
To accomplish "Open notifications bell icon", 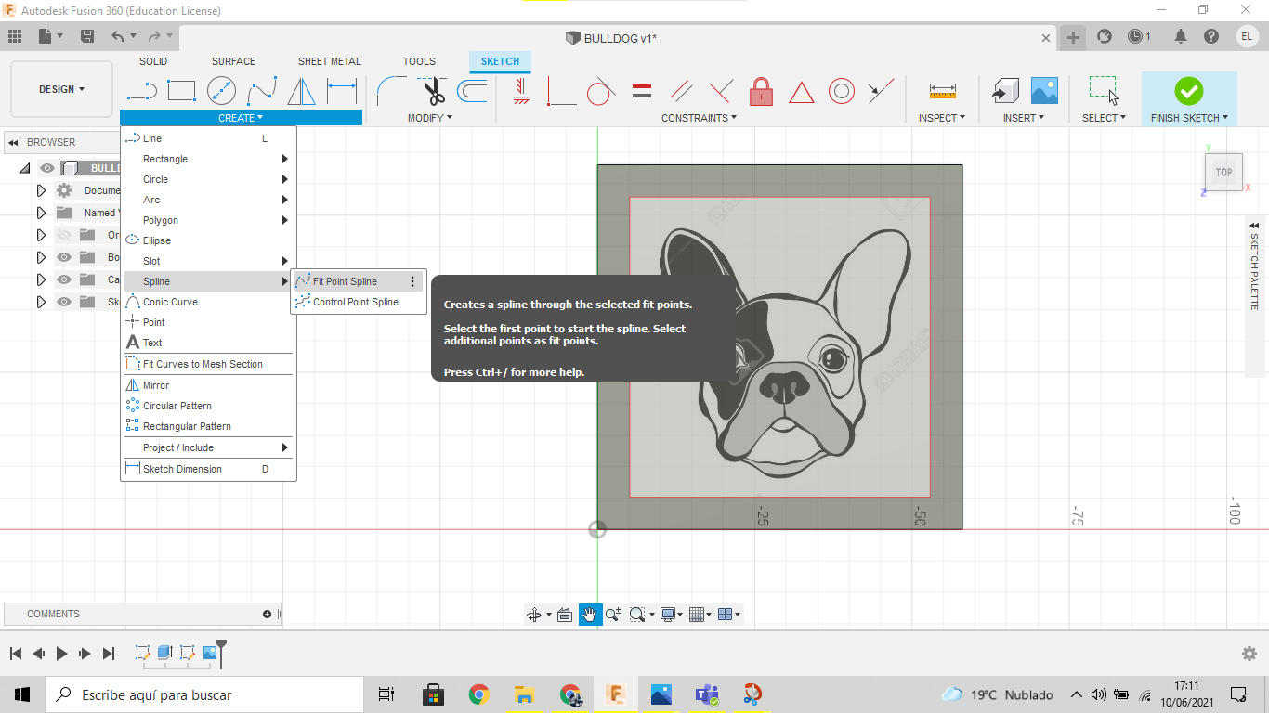I will [1181, 36].
